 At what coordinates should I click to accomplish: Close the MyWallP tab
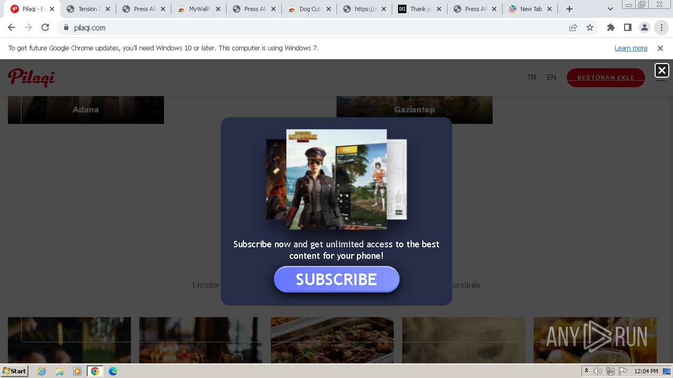218,9
